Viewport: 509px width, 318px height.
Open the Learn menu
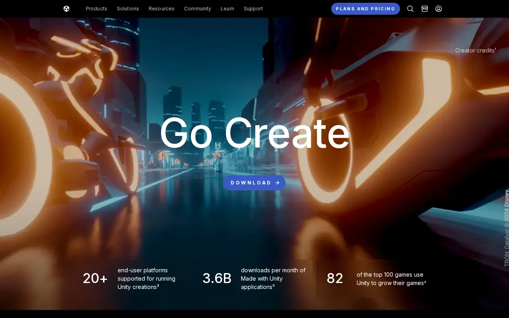coord(227,9)
